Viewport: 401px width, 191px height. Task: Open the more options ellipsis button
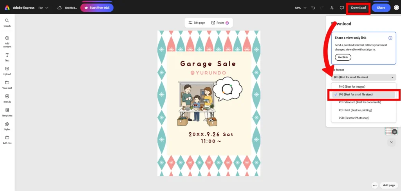click(375, 185)
